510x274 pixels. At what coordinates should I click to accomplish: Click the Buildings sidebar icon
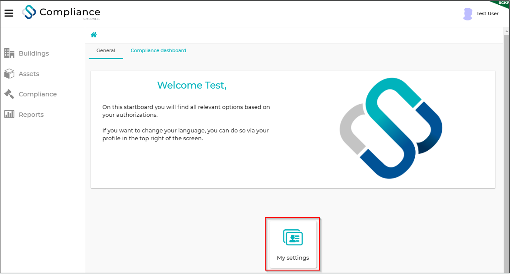coord(9,53)
